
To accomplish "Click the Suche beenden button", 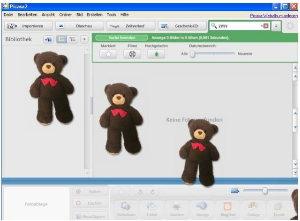I will tap(121, 37).
